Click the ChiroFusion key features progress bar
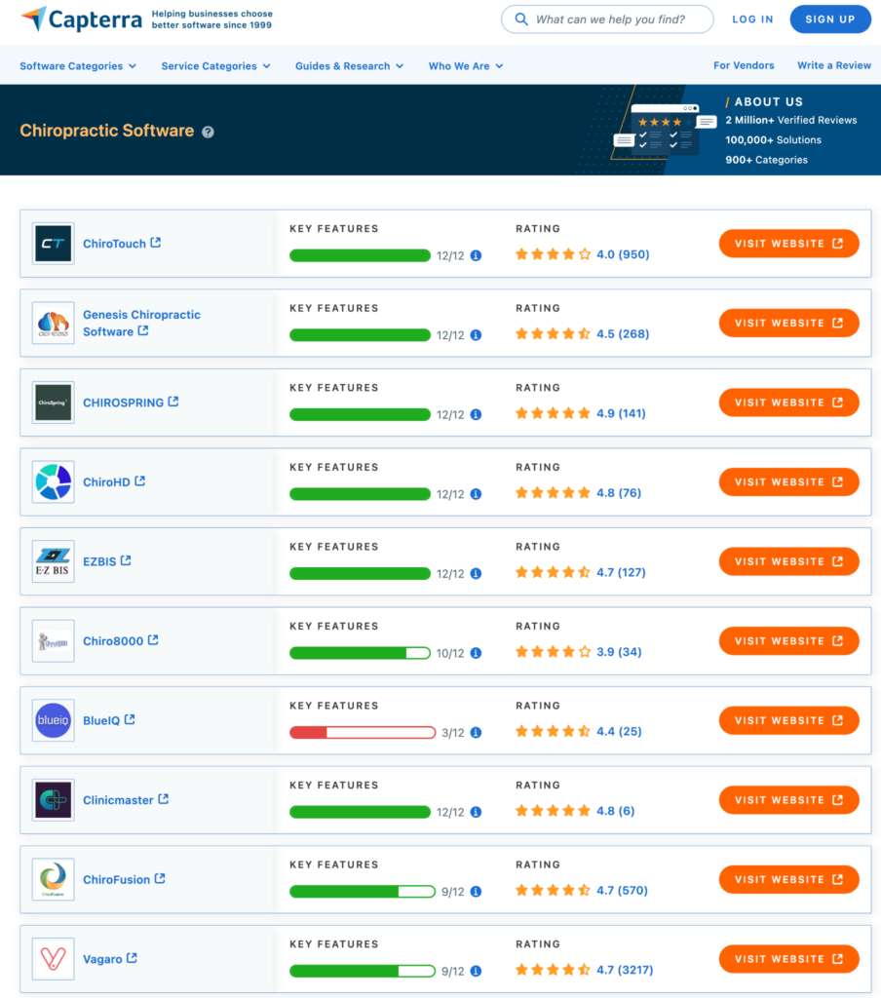This screenshot has width=881, height=998. [x=363, y=892]
